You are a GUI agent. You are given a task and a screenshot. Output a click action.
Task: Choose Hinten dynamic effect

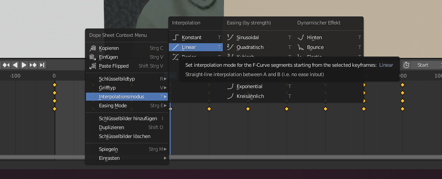click(314, 37)
